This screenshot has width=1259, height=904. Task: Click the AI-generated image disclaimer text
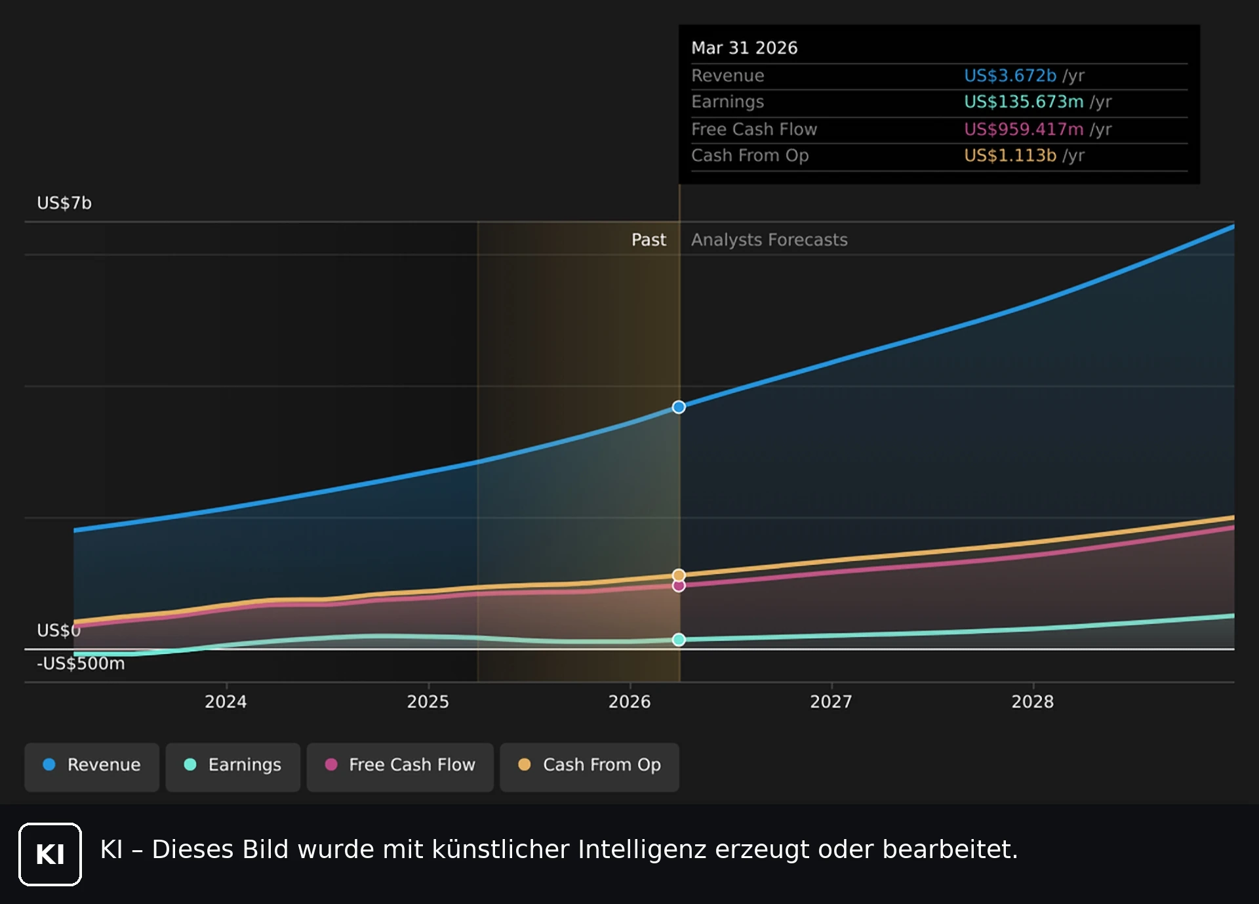click(x=559, y=850)
